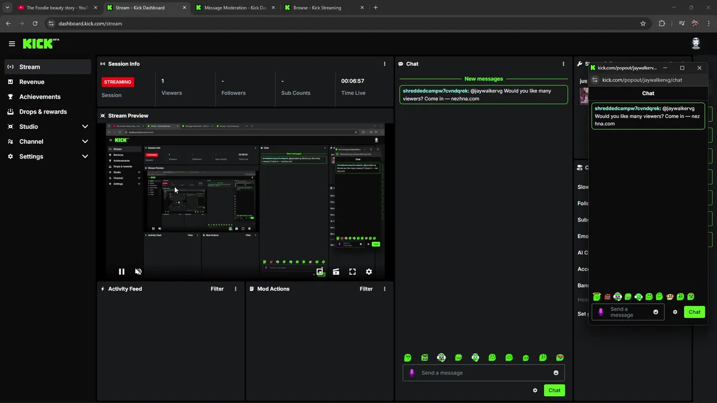Insert the heart-eyes emote in dashboard chat
Screen dimensions: 717x403
560,358
